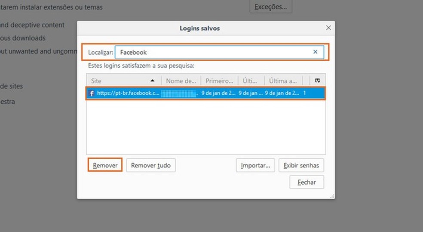Close the Logins salvos dialog
This screenshot has width=423, height=232.
(x=328, y=28)
